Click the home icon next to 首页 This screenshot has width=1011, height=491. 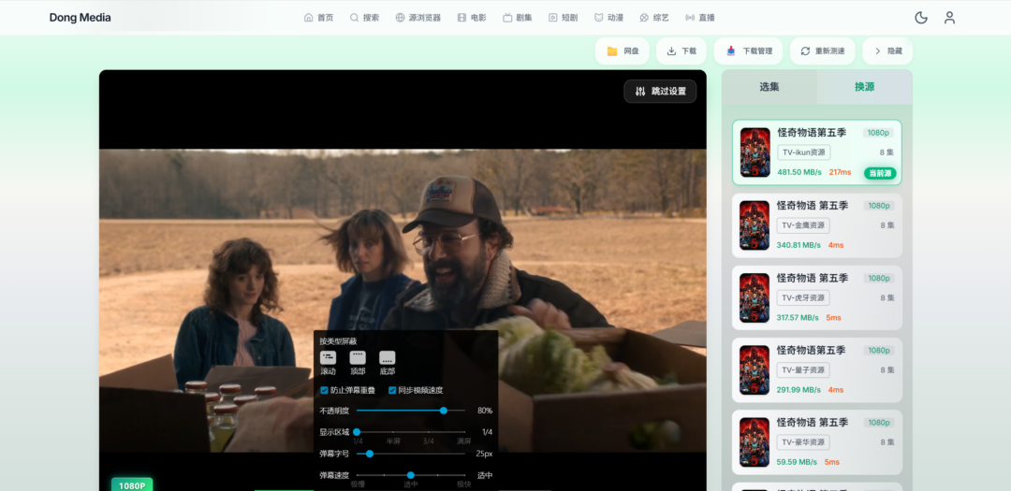[308, 18]
